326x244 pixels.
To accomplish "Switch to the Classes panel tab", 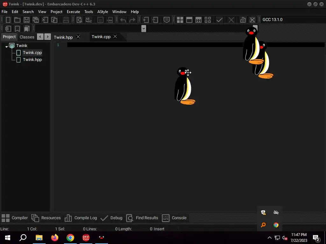I will point(27,37).
